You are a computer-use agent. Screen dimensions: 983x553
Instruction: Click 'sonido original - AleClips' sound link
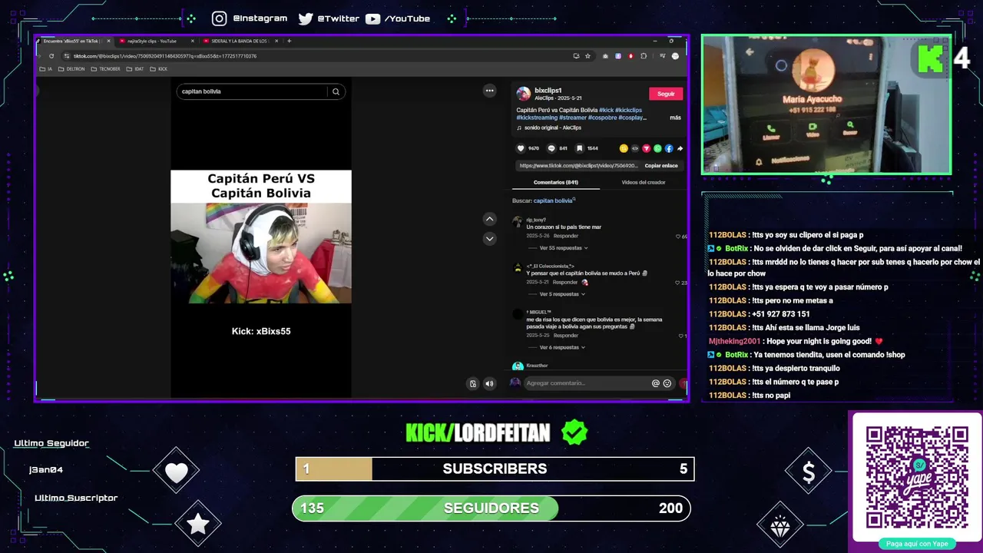tap(553, 127)
